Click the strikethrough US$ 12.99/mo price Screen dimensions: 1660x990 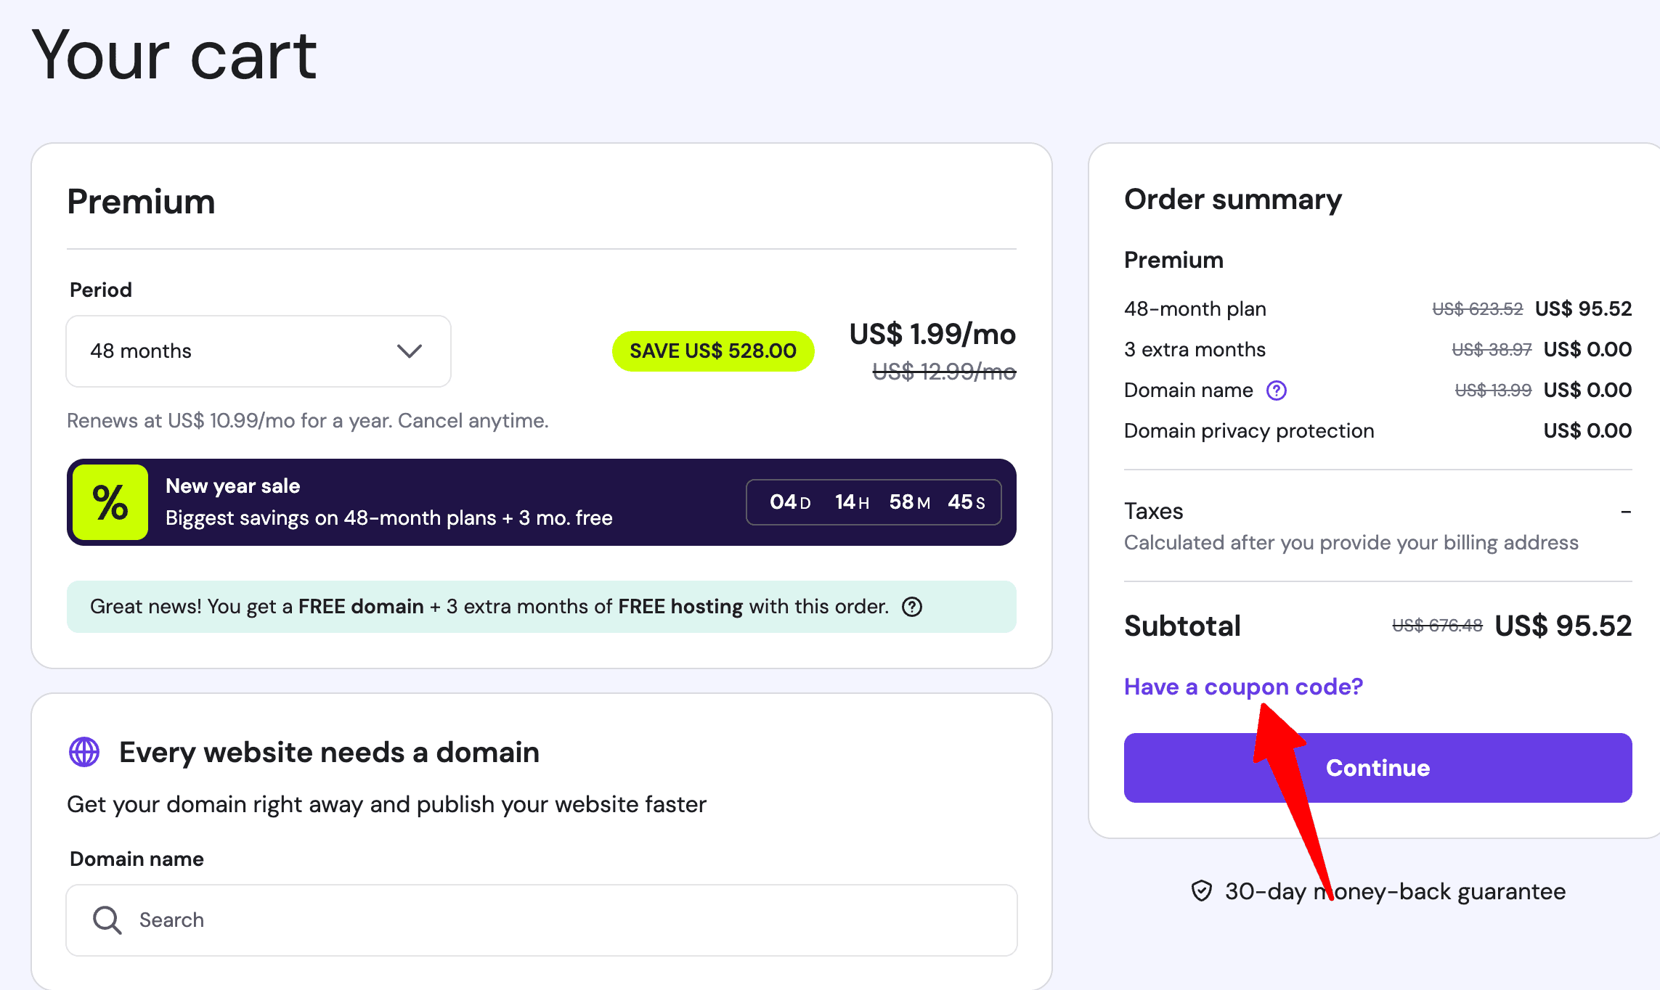pyautogui.click(x=943, y=372)
